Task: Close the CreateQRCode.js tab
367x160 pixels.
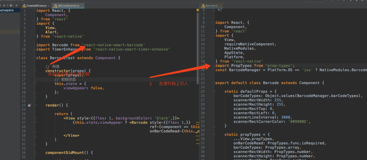Action: 49,6
